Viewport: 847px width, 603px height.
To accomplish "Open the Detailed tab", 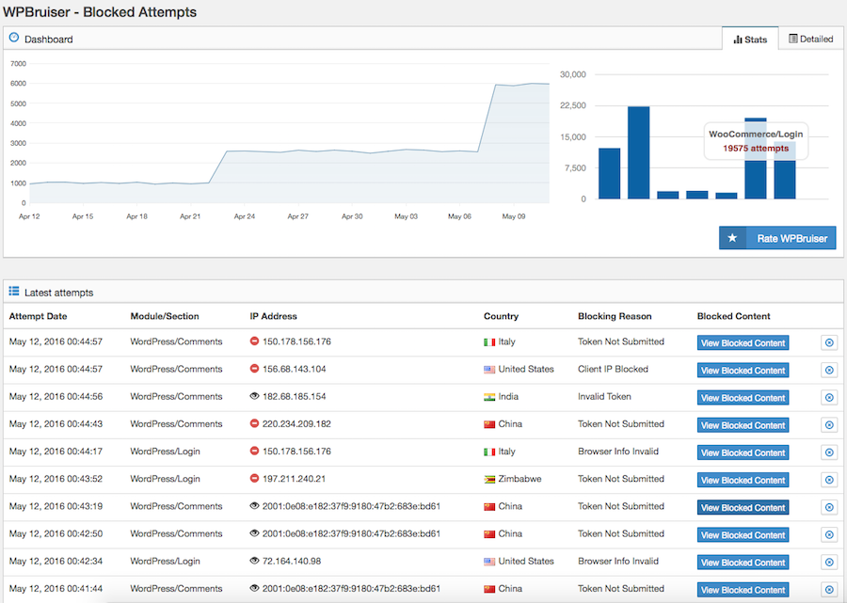I will tap(810, 40).
